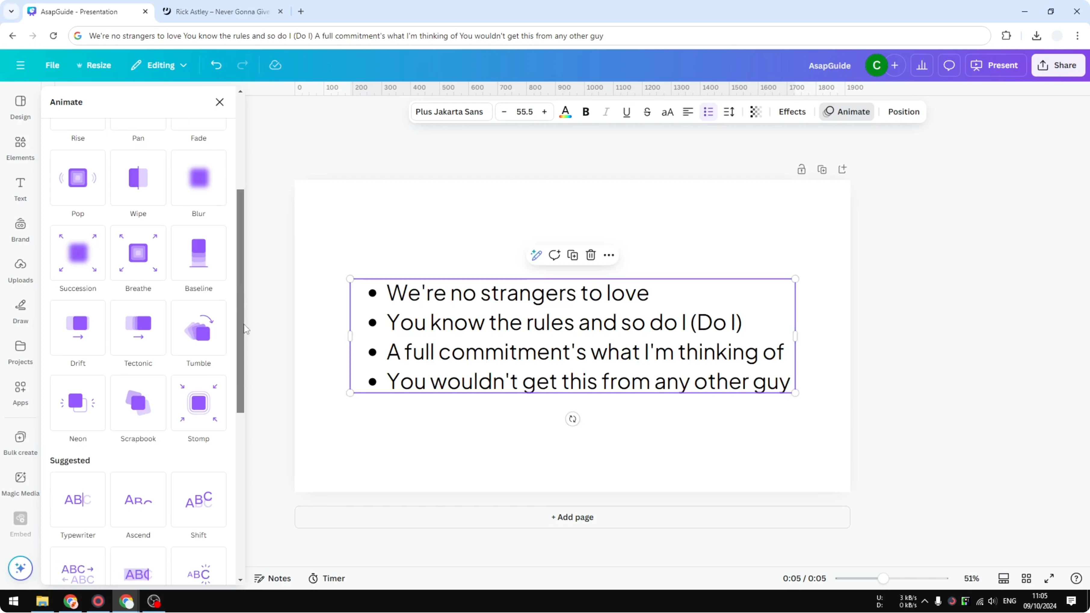Open the File menu
This screenshot has height=613, width=1090.
tap(52, 65)
